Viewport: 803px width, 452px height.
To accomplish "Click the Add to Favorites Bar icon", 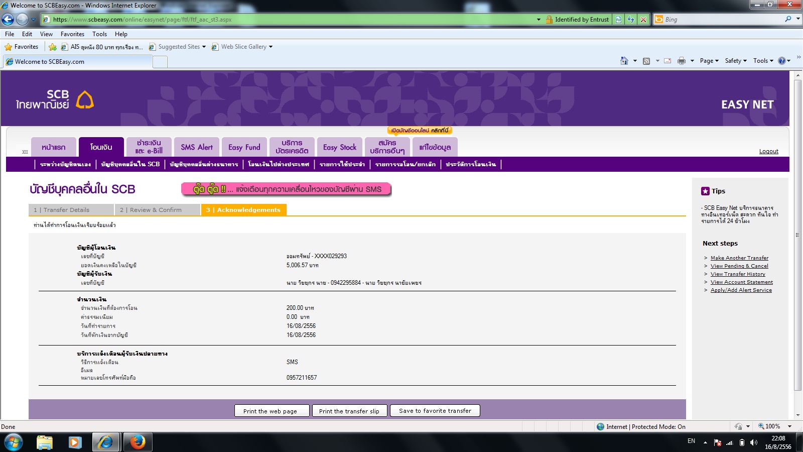I will [x=53, y=47].
